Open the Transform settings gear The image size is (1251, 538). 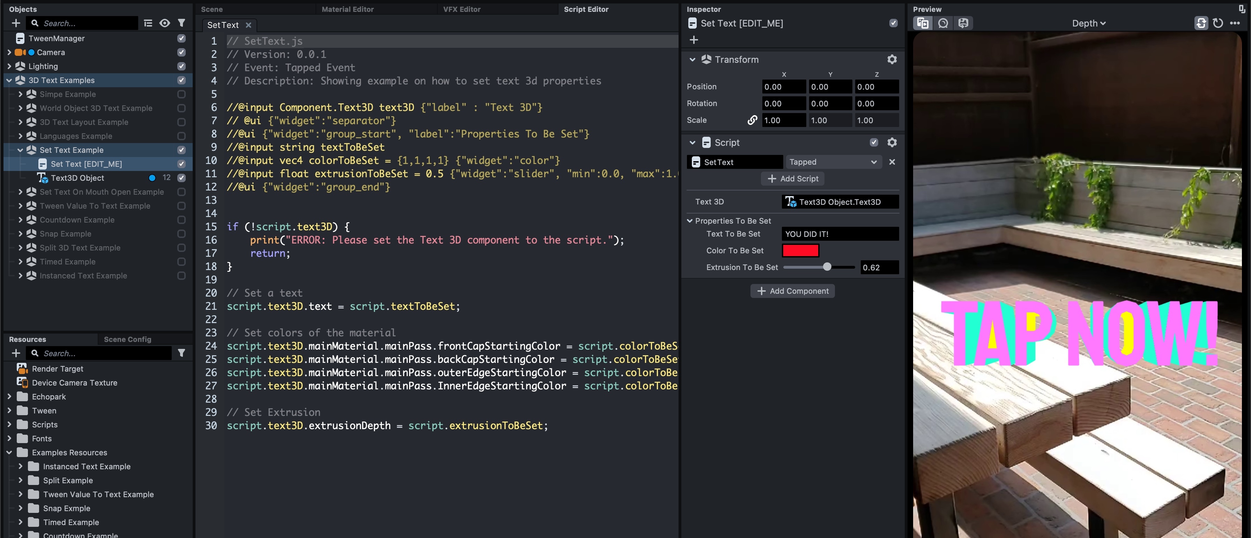(x=892, y=59)
